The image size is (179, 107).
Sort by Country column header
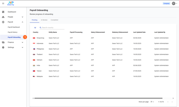(35, 32)
